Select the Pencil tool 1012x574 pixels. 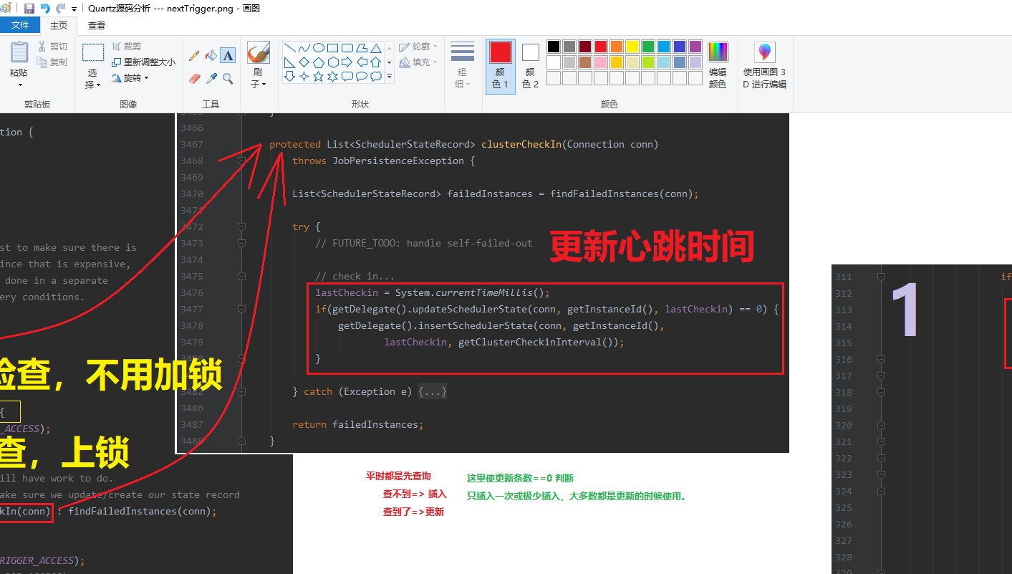click(x=194, y=55)
